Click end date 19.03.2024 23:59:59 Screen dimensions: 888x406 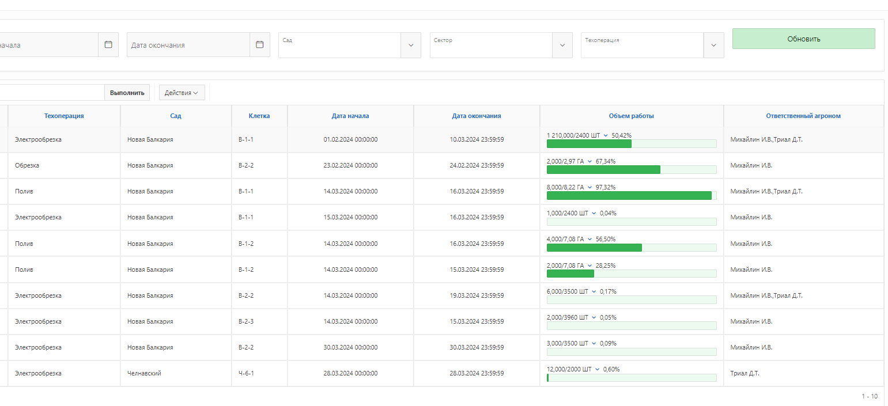coord(477,295)
